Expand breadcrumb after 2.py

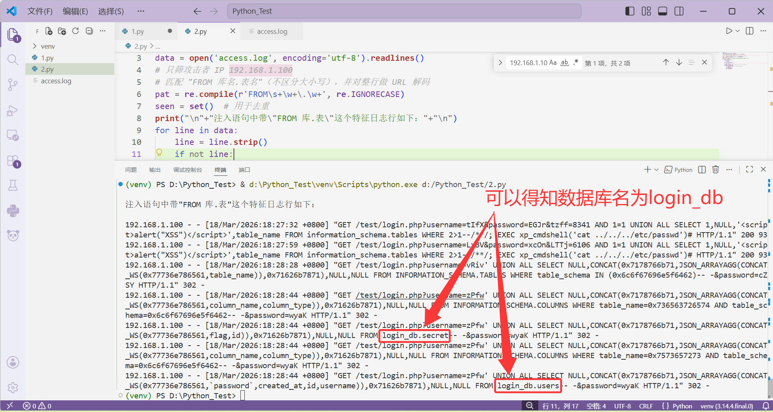[x=158, y=46]
